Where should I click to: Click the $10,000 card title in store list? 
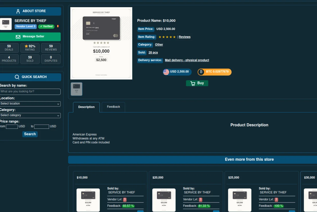(x=82, y=178)
